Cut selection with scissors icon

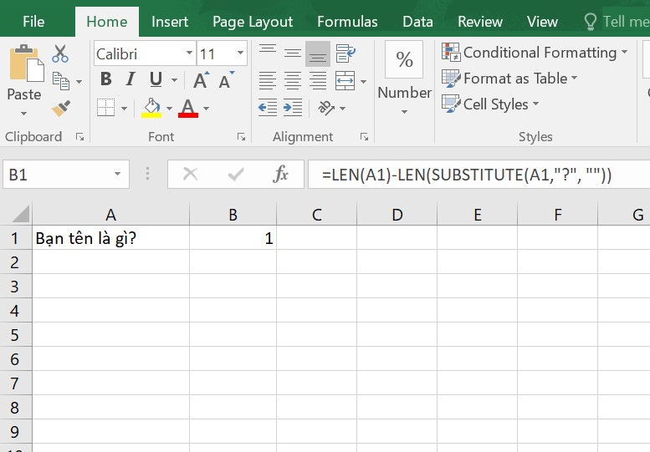pyautogui.click(x=60, y=53)
